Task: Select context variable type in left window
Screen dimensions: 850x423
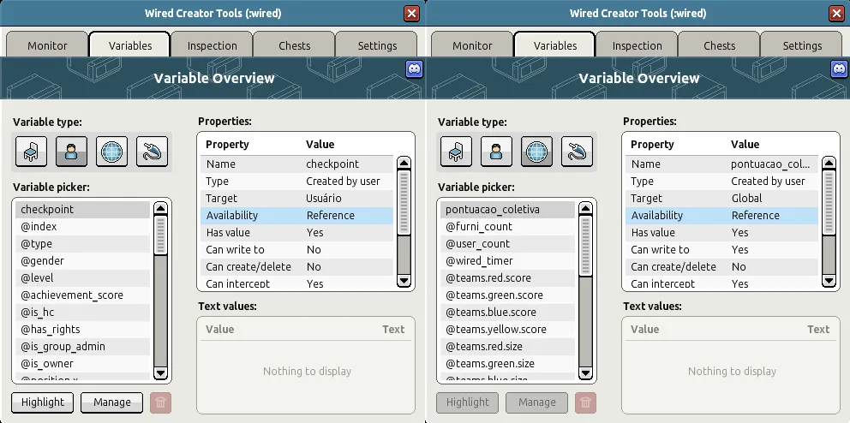Action: (x=153, y=151)
